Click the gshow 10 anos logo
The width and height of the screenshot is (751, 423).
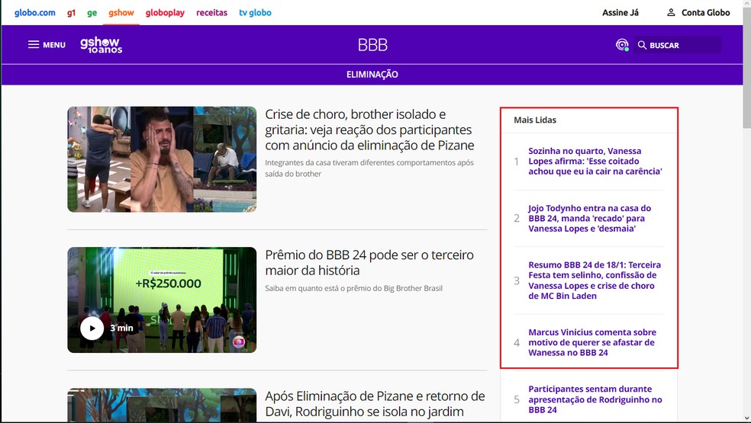101,44
